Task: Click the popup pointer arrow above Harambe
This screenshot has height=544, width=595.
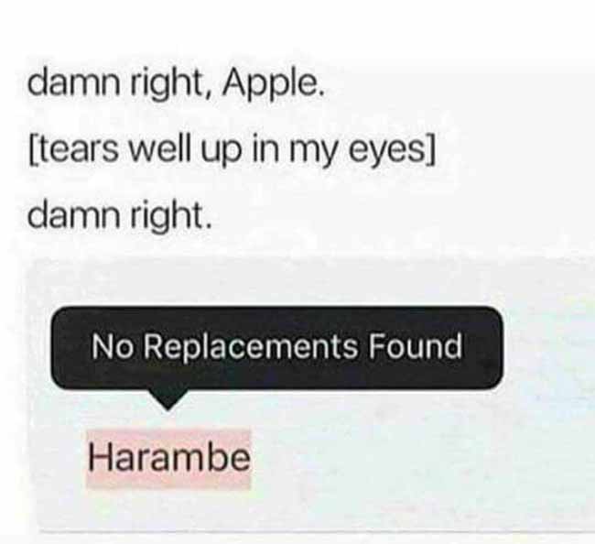Action: coord(167,399)
